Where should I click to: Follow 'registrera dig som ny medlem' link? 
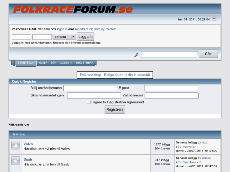click(x=96, y=29)
